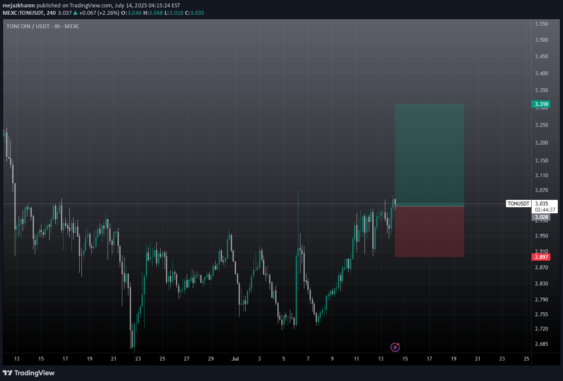The width and height of the screenshot is (563, 381).
Task: Click the TradingView logo at bottom
Action: (29, 373)
